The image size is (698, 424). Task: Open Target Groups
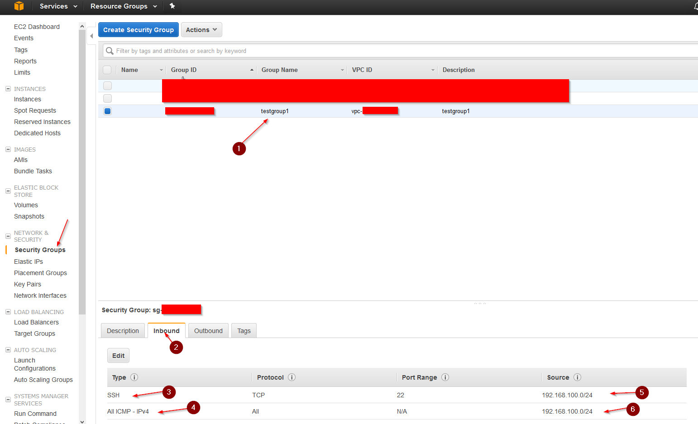pos(34,333)
